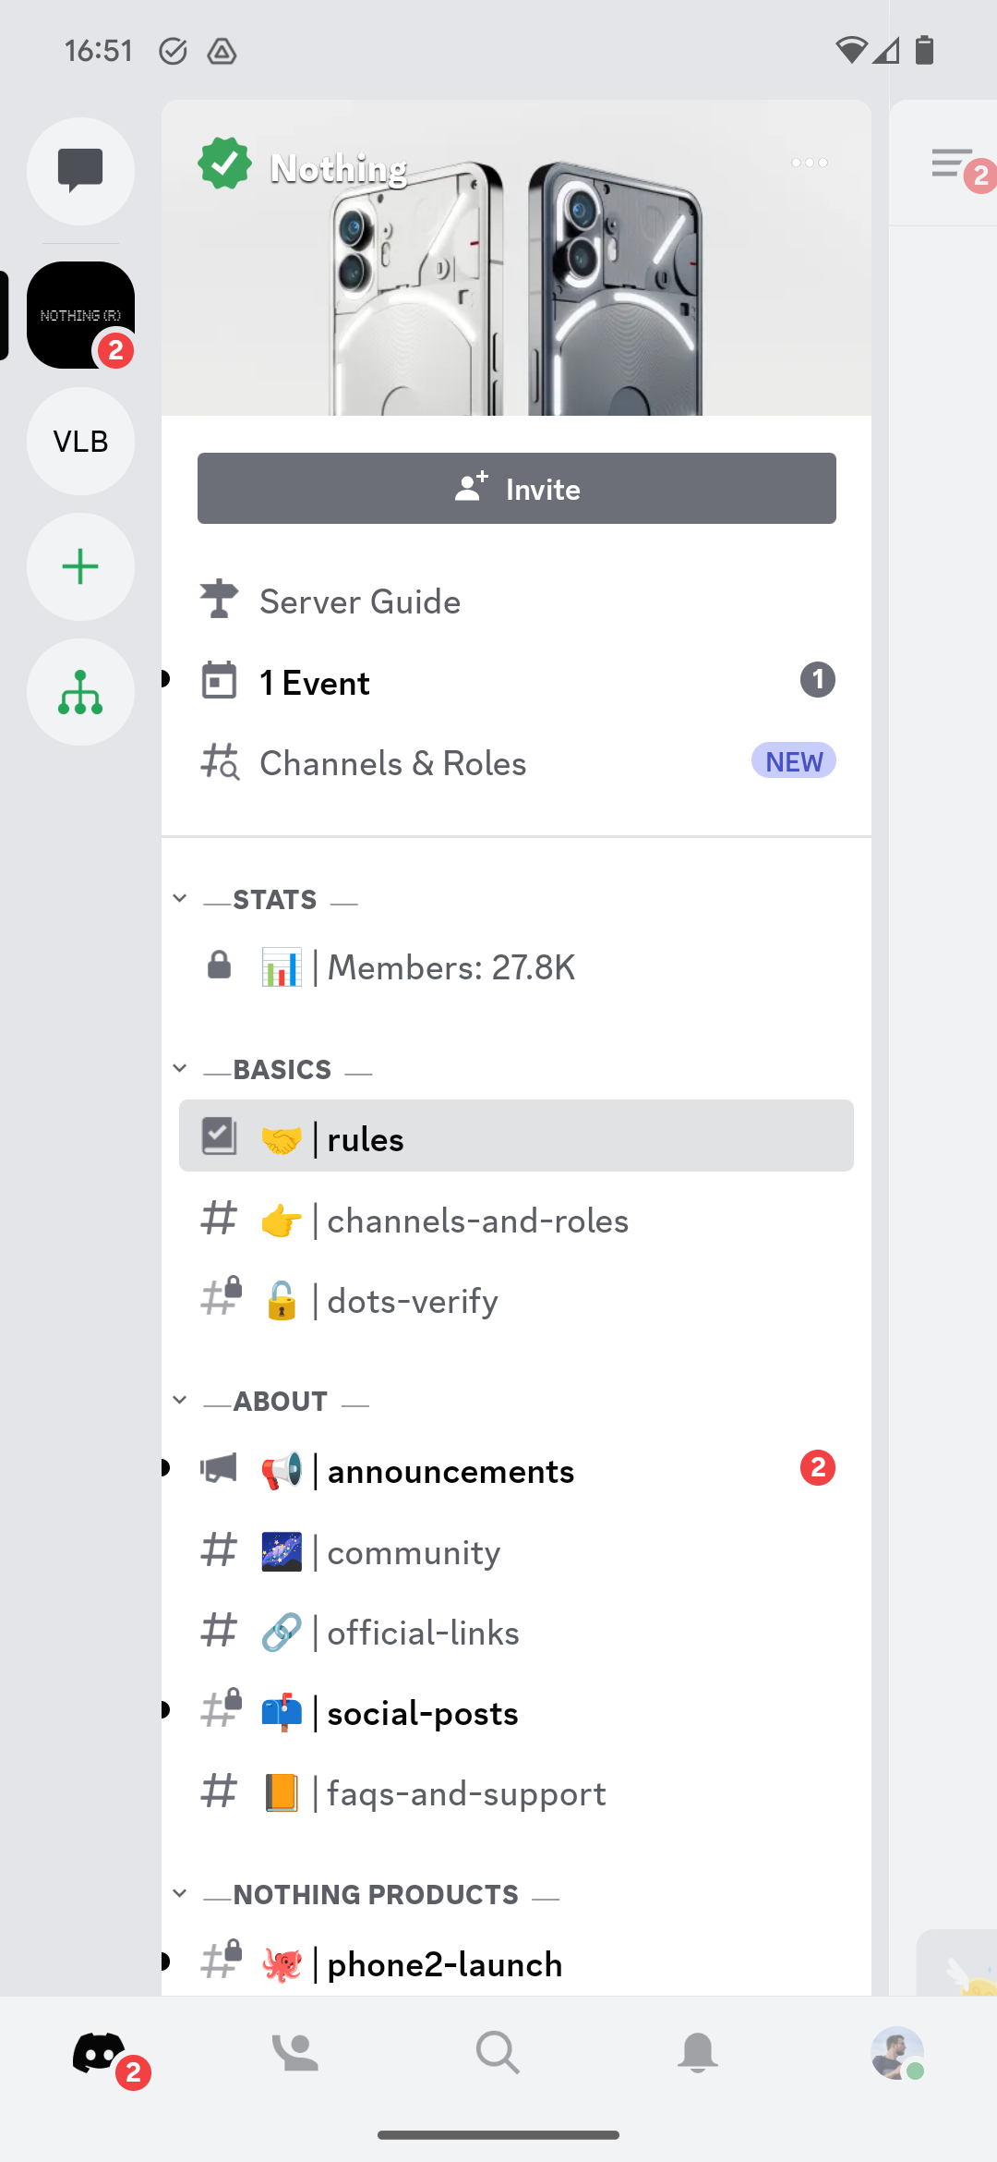Tap the Invite button
997x2162 pixels.
[x=515, y=489]
